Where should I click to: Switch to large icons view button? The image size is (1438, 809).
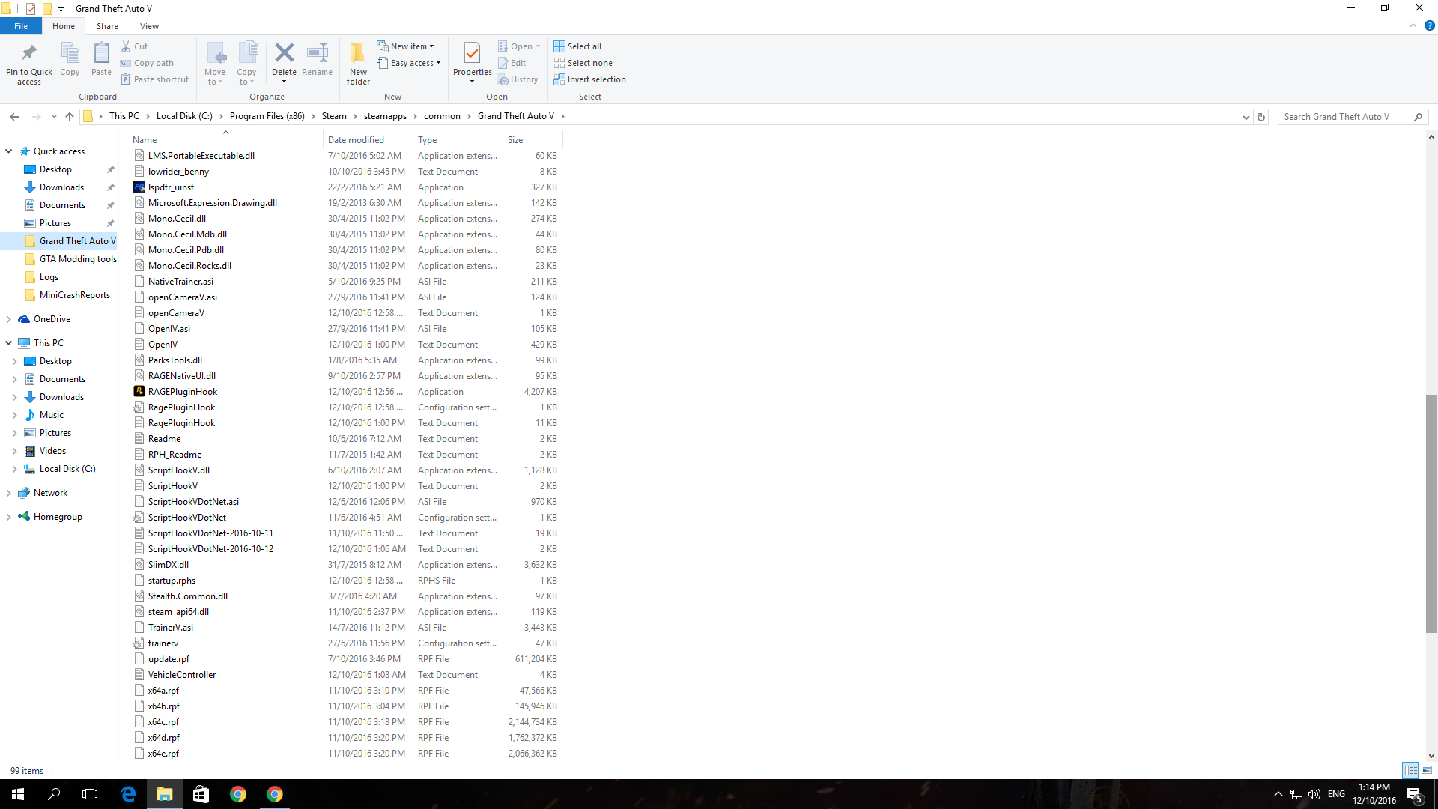(x=1427, y=770)
